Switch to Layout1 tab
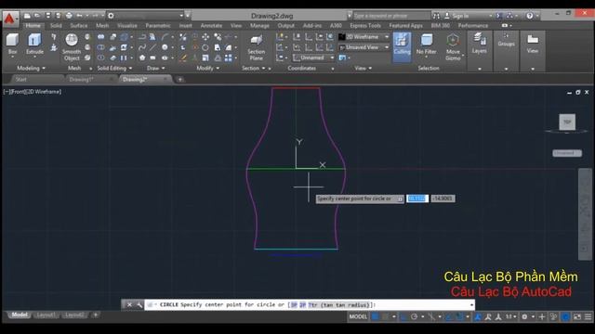The width and height of the screenshot is (595, 334). coord(46,315)
